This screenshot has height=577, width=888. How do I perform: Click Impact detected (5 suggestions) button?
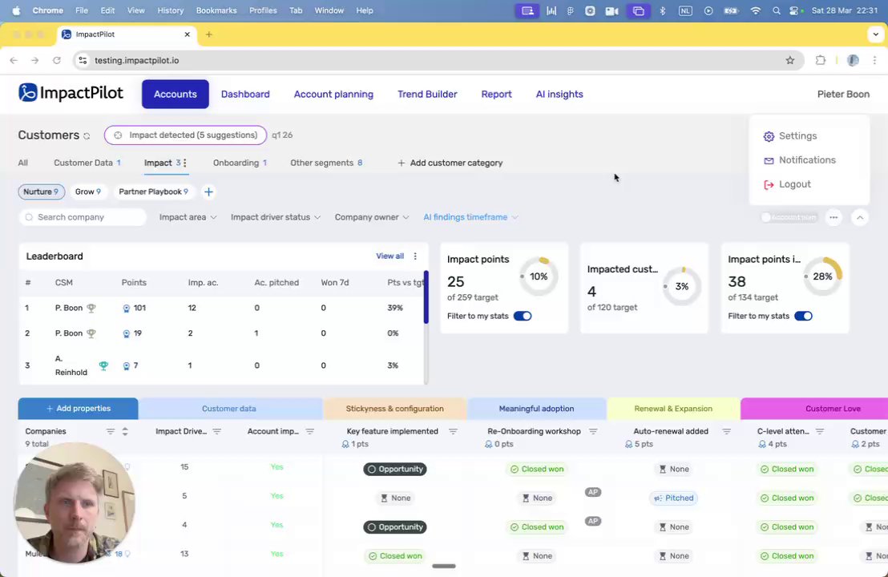pyautogui.click(x=185, y=135)
